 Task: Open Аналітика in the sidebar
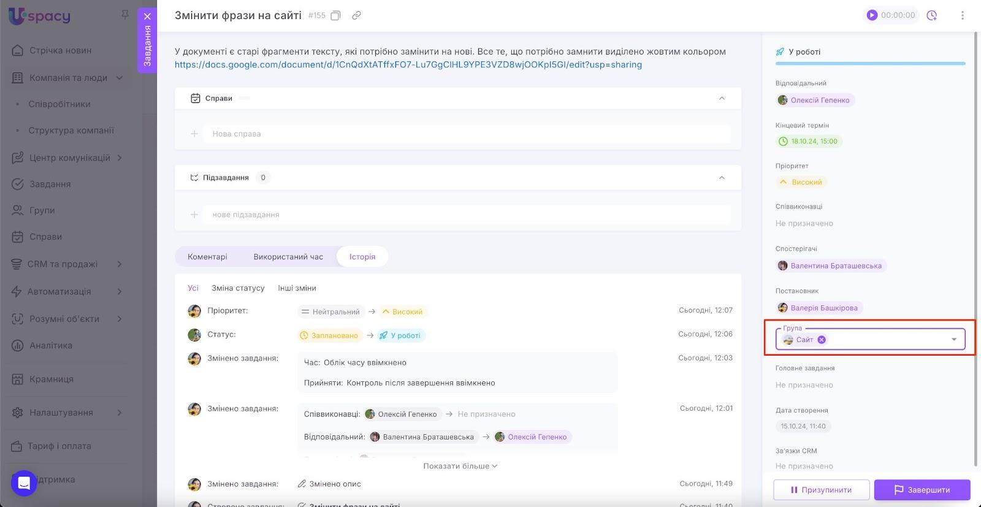(x=51, y=346)
